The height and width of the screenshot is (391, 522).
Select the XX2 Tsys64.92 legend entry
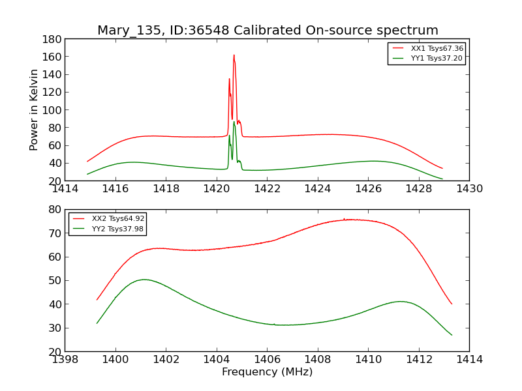coord(118,219)
